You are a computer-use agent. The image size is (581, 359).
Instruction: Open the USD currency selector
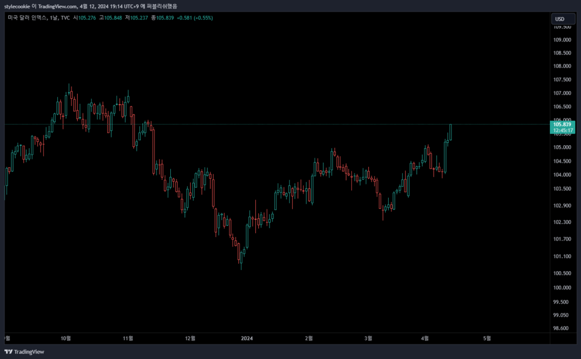[559, 19]
